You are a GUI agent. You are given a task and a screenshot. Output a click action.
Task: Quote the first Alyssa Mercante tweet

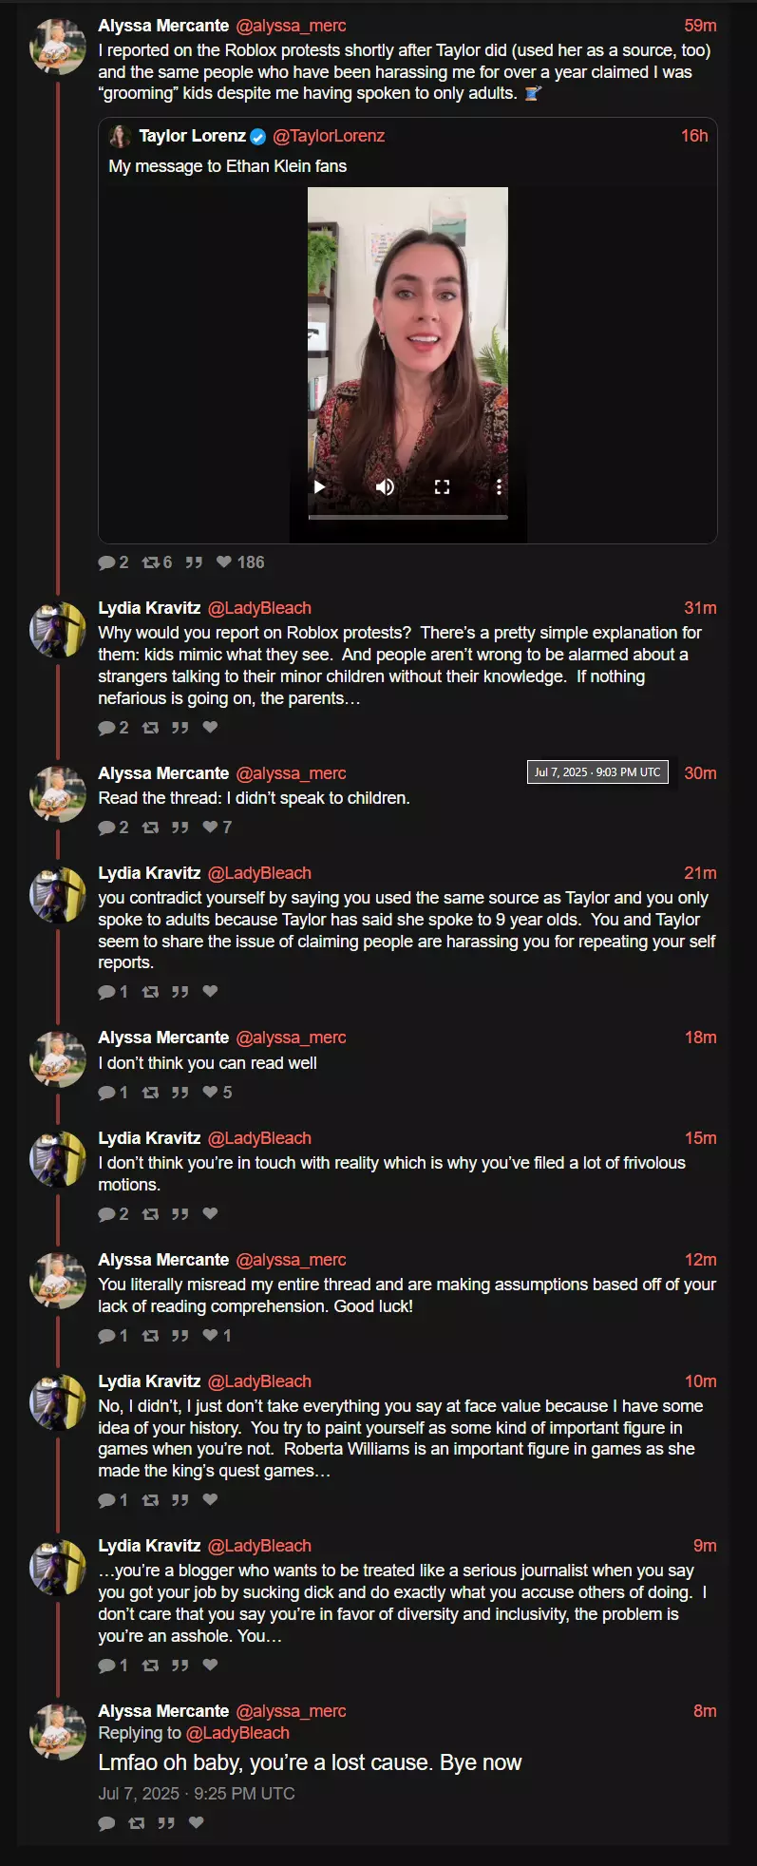pos(194,562)
